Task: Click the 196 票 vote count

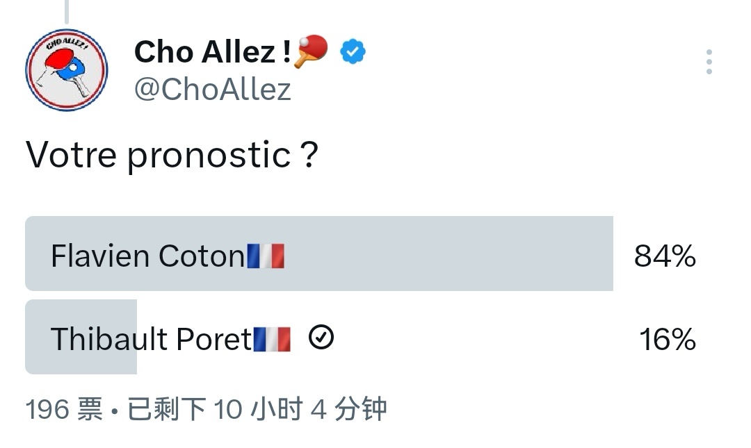Action: click(64, 410)
